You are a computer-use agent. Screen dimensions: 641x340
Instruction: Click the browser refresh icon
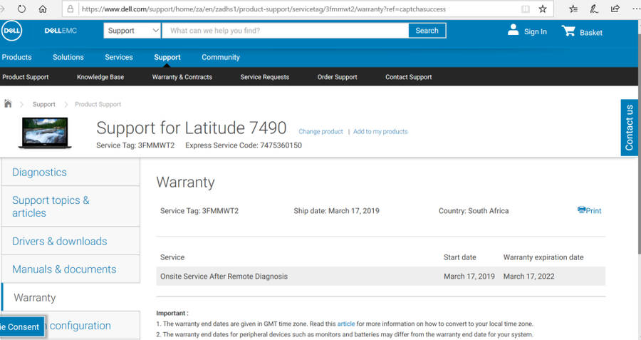coord(21,9)
